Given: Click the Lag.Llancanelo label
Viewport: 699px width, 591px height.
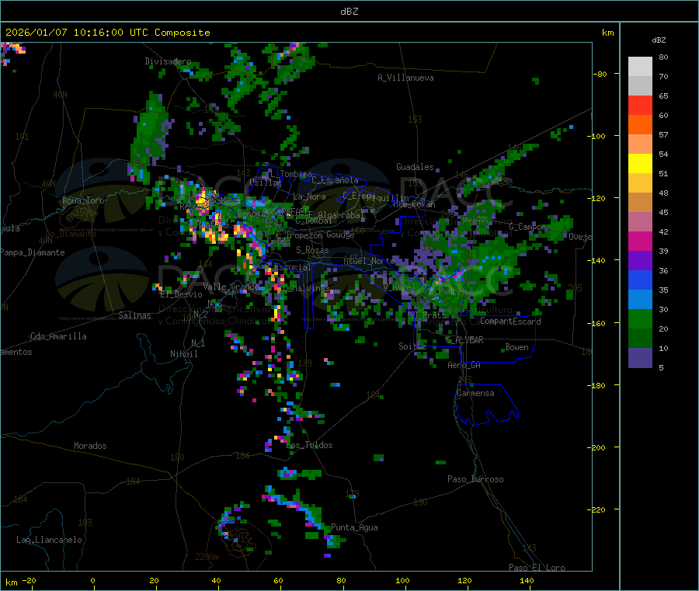Looking at the screenshot, I should [x=50, y=540].
